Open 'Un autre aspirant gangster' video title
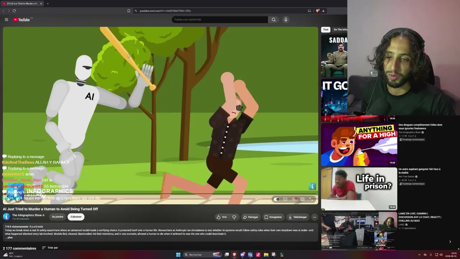 pos(419,171)
